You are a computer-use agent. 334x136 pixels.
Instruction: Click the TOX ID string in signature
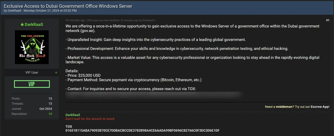[142, 130]
